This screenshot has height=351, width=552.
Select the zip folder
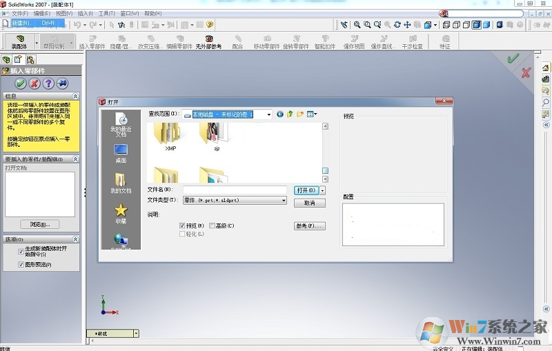pyautogui.click(x=217, y=137)
